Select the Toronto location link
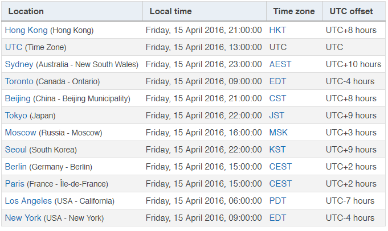Screen dimensions: 388x231 point(19,81)
